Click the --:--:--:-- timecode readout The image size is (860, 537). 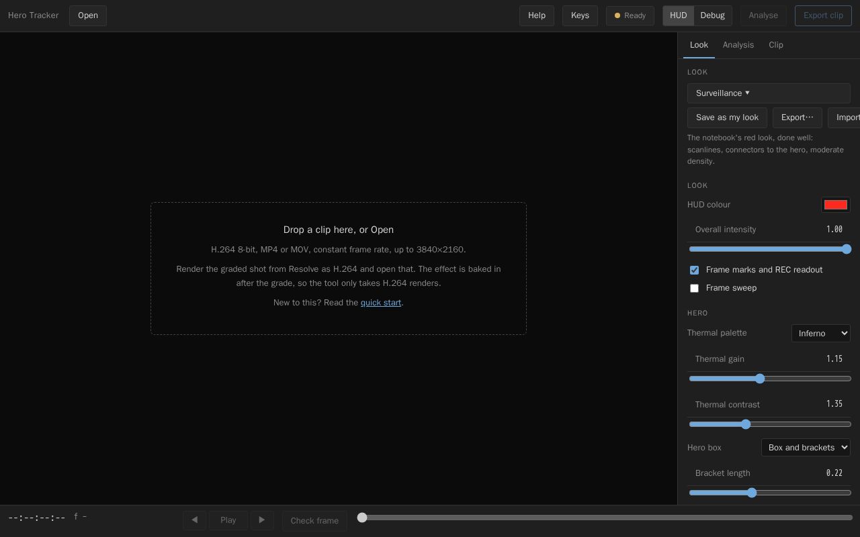36,518
